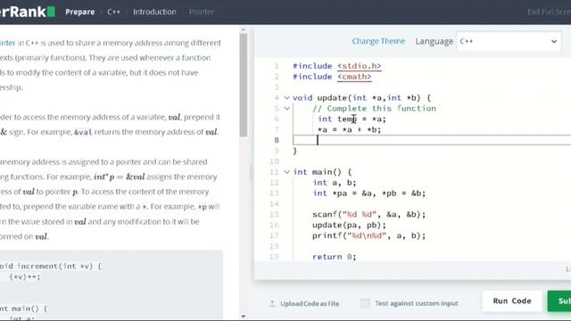Screen dimensions: 571x321
Task: Click the green Submit button
Action: (559, 301)
